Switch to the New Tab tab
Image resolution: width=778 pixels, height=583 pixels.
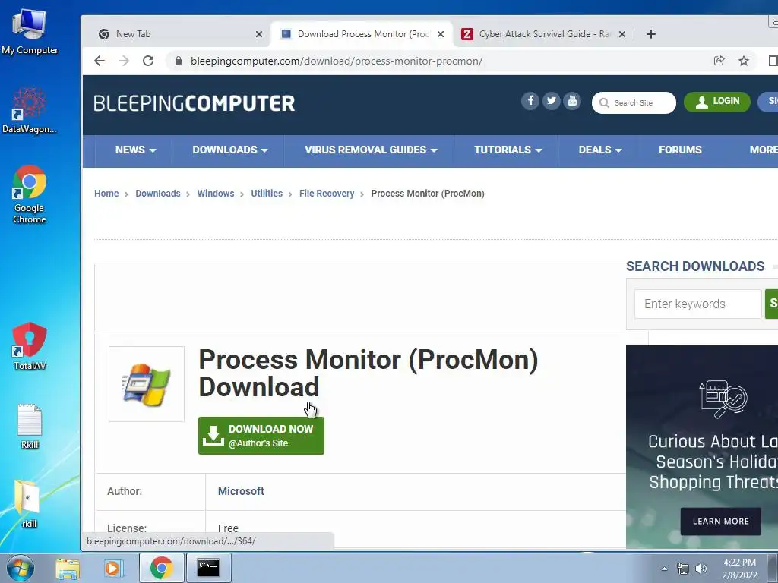click(x=179, y=34)
